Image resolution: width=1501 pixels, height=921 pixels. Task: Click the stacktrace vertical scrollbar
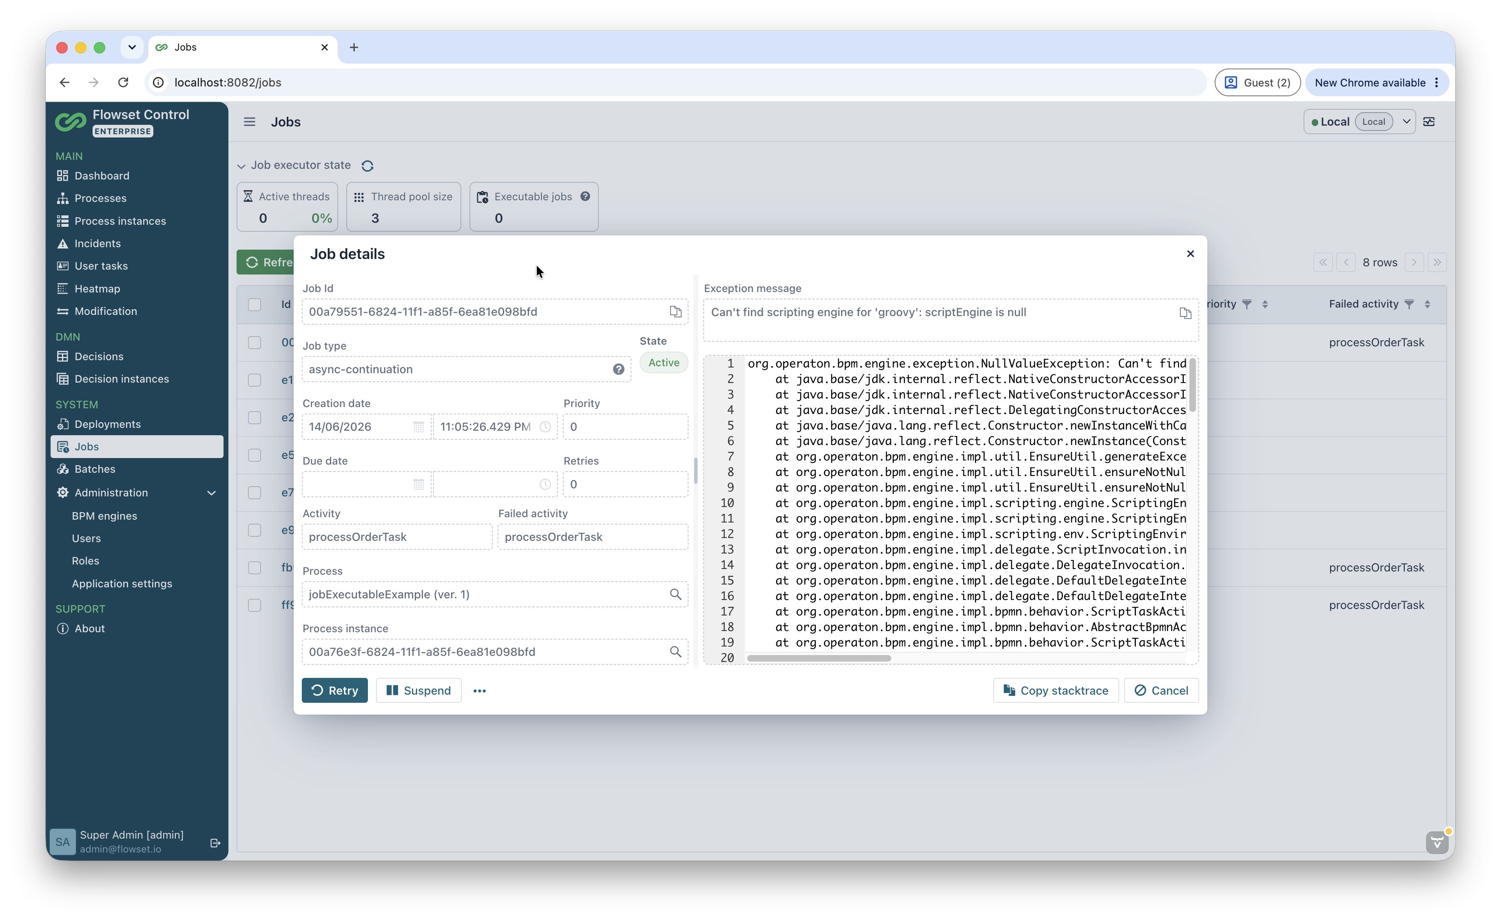(x=1192, y=385)
